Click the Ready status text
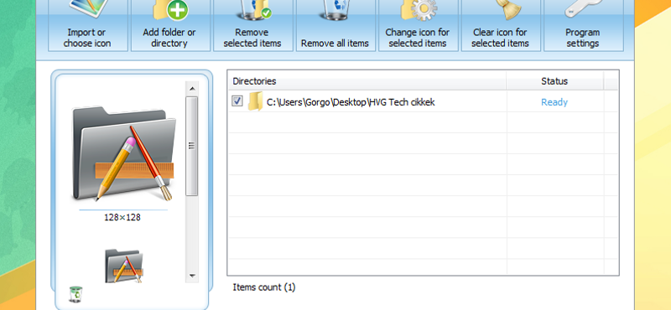Viewport: 671px width, 310px height. [x=554, y=102]
